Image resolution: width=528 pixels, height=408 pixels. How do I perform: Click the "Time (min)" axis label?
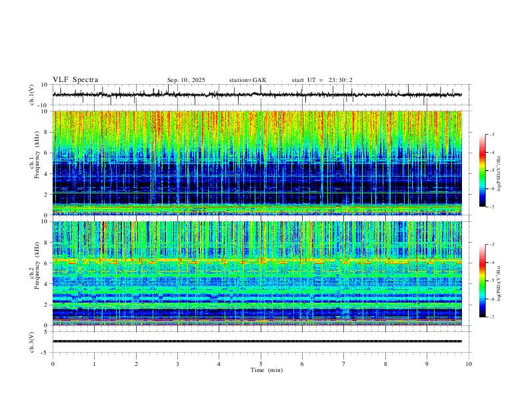pyautogui.click(x=267, y=370)
